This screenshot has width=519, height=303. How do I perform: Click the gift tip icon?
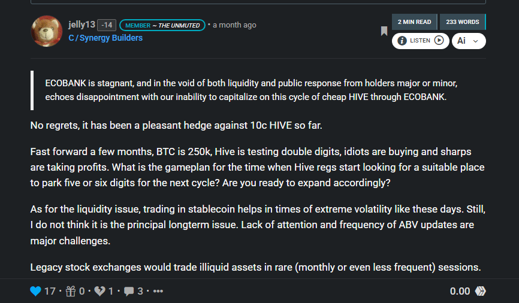[x=71, y=291]
